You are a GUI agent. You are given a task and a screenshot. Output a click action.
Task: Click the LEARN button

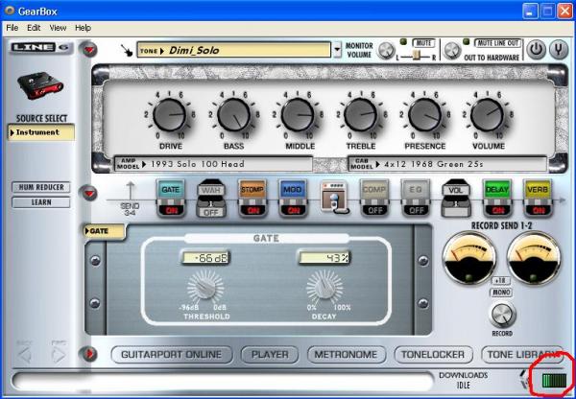click(40, 202)
